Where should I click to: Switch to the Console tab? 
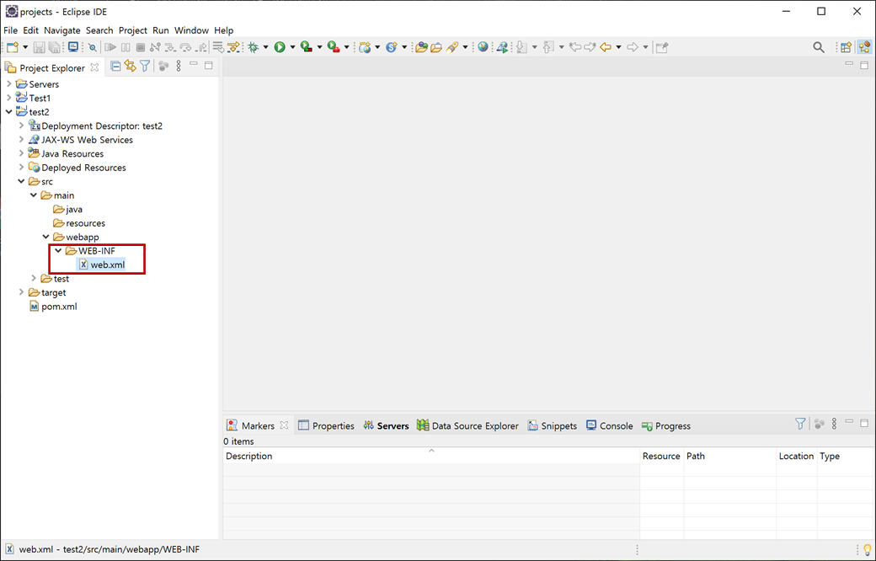[x=610, y=425]
